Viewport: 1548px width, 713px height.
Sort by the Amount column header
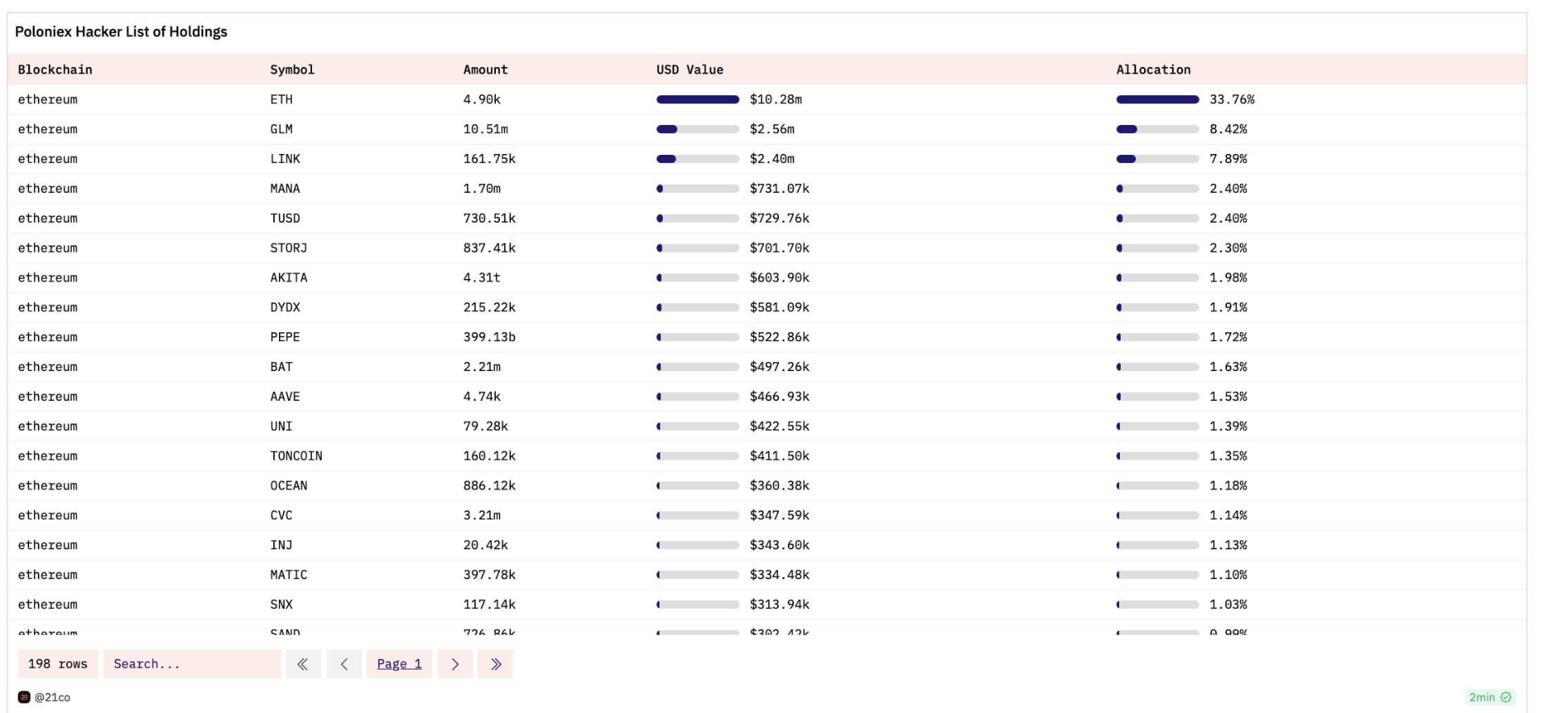pos(485,69)
